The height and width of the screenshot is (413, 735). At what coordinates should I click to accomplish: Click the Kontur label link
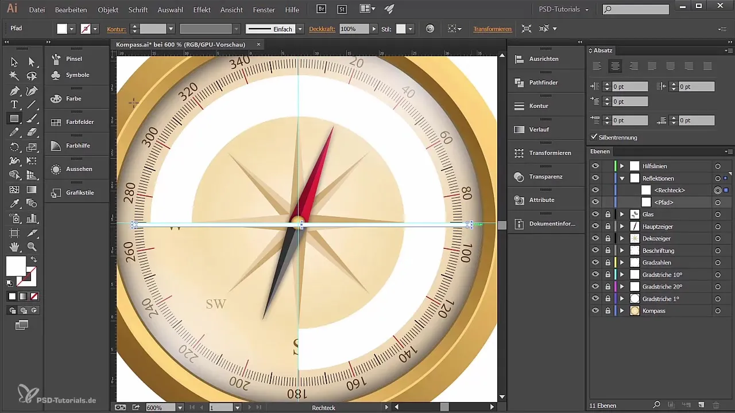(117, 29)
